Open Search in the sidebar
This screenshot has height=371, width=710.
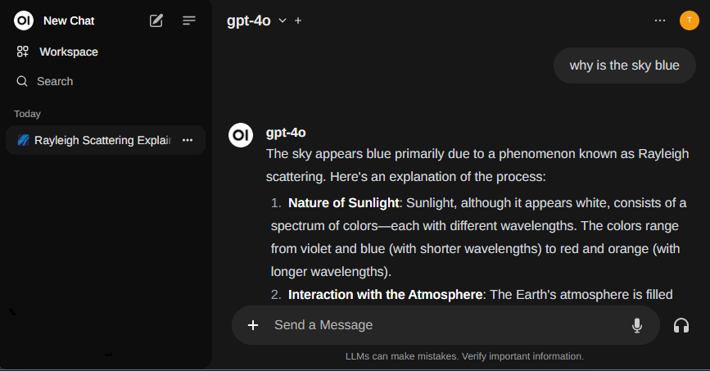click(x=44, y=81)
